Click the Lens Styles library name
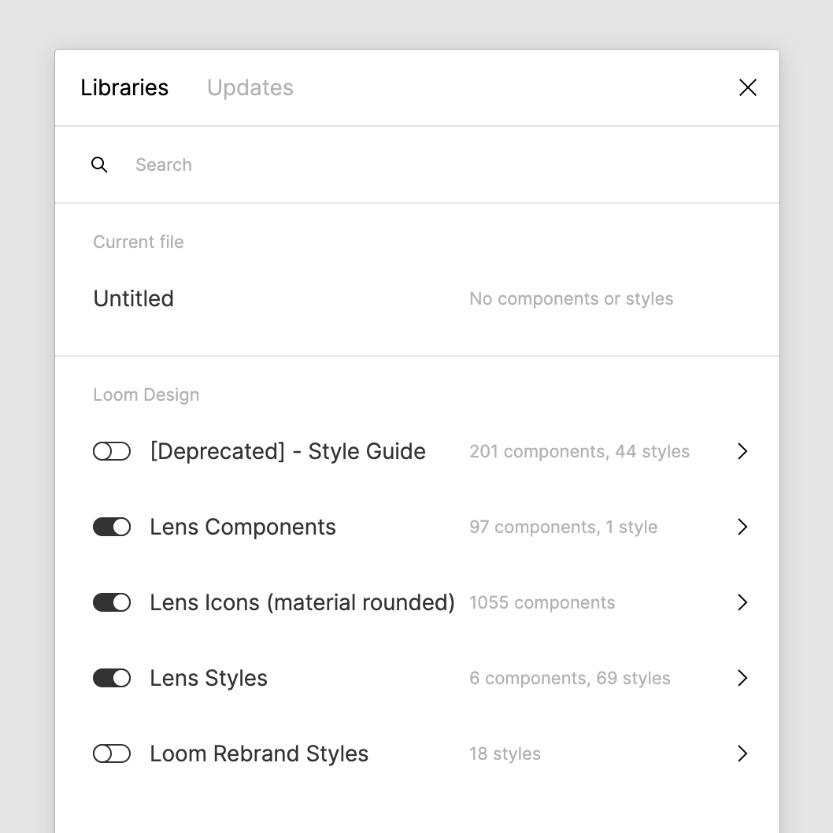 [x=209, y=678]
